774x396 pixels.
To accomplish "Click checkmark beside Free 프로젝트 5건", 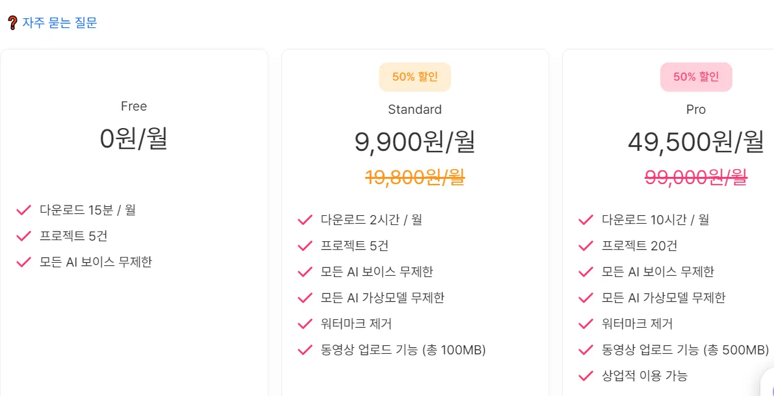I will [24, 236].
